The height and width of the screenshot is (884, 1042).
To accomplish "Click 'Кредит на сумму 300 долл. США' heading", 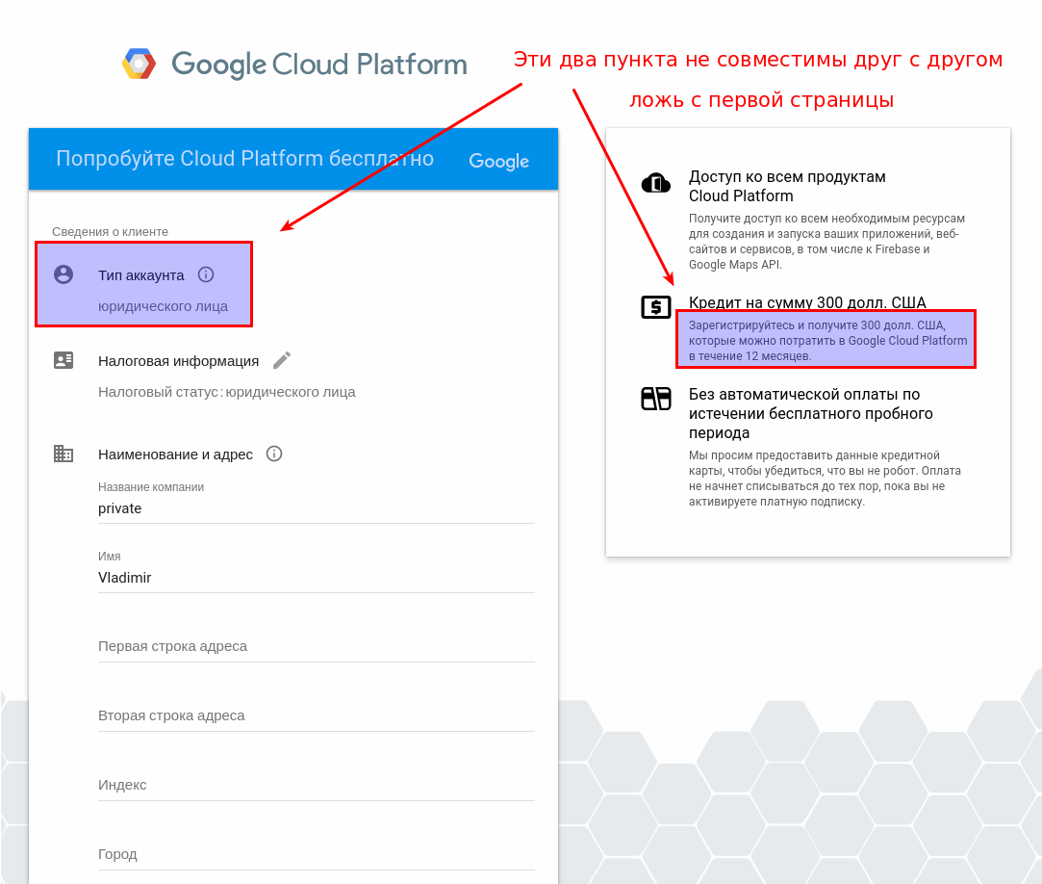I will pyautogui.click(x=807, y=302).
